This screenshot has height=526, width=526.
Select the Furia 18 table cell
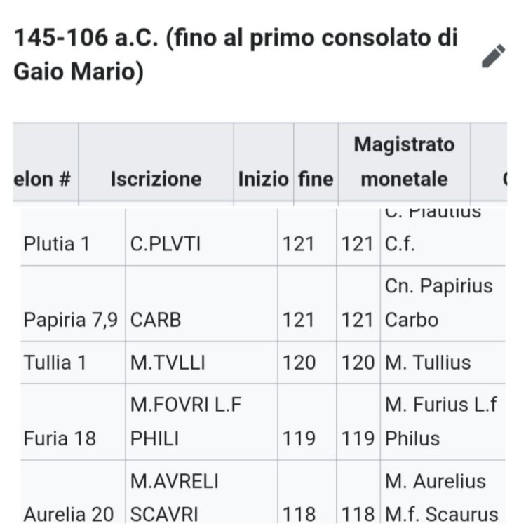coord(60,438)
